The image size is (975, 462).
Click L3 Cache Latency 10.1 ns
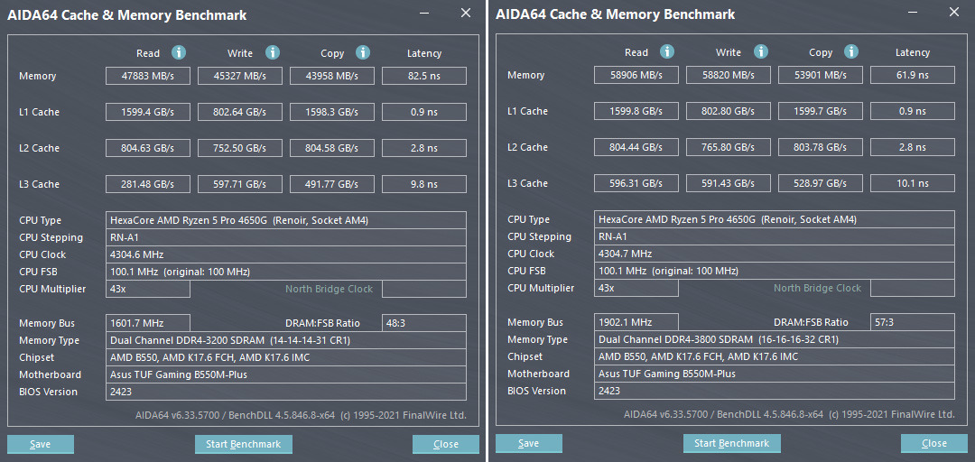pos(913,183)
